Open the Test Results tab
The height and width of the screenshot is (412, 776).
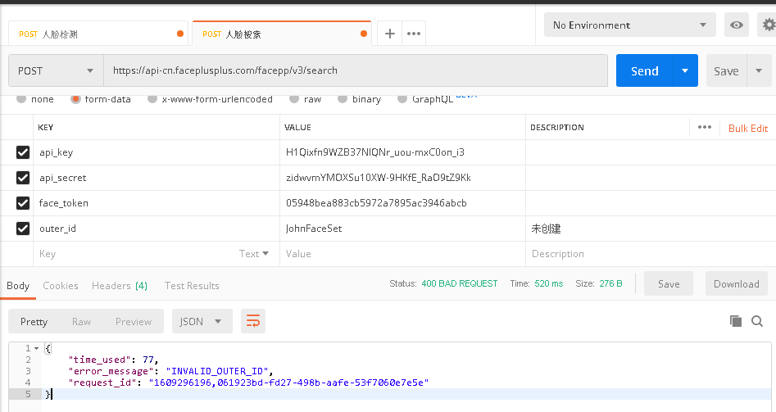[192, 285]
